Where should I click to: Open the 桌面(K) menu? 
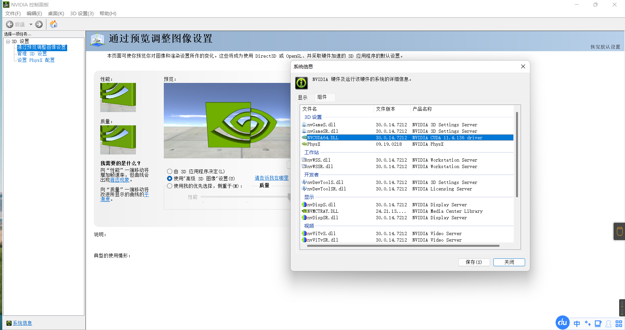[56, 13]
